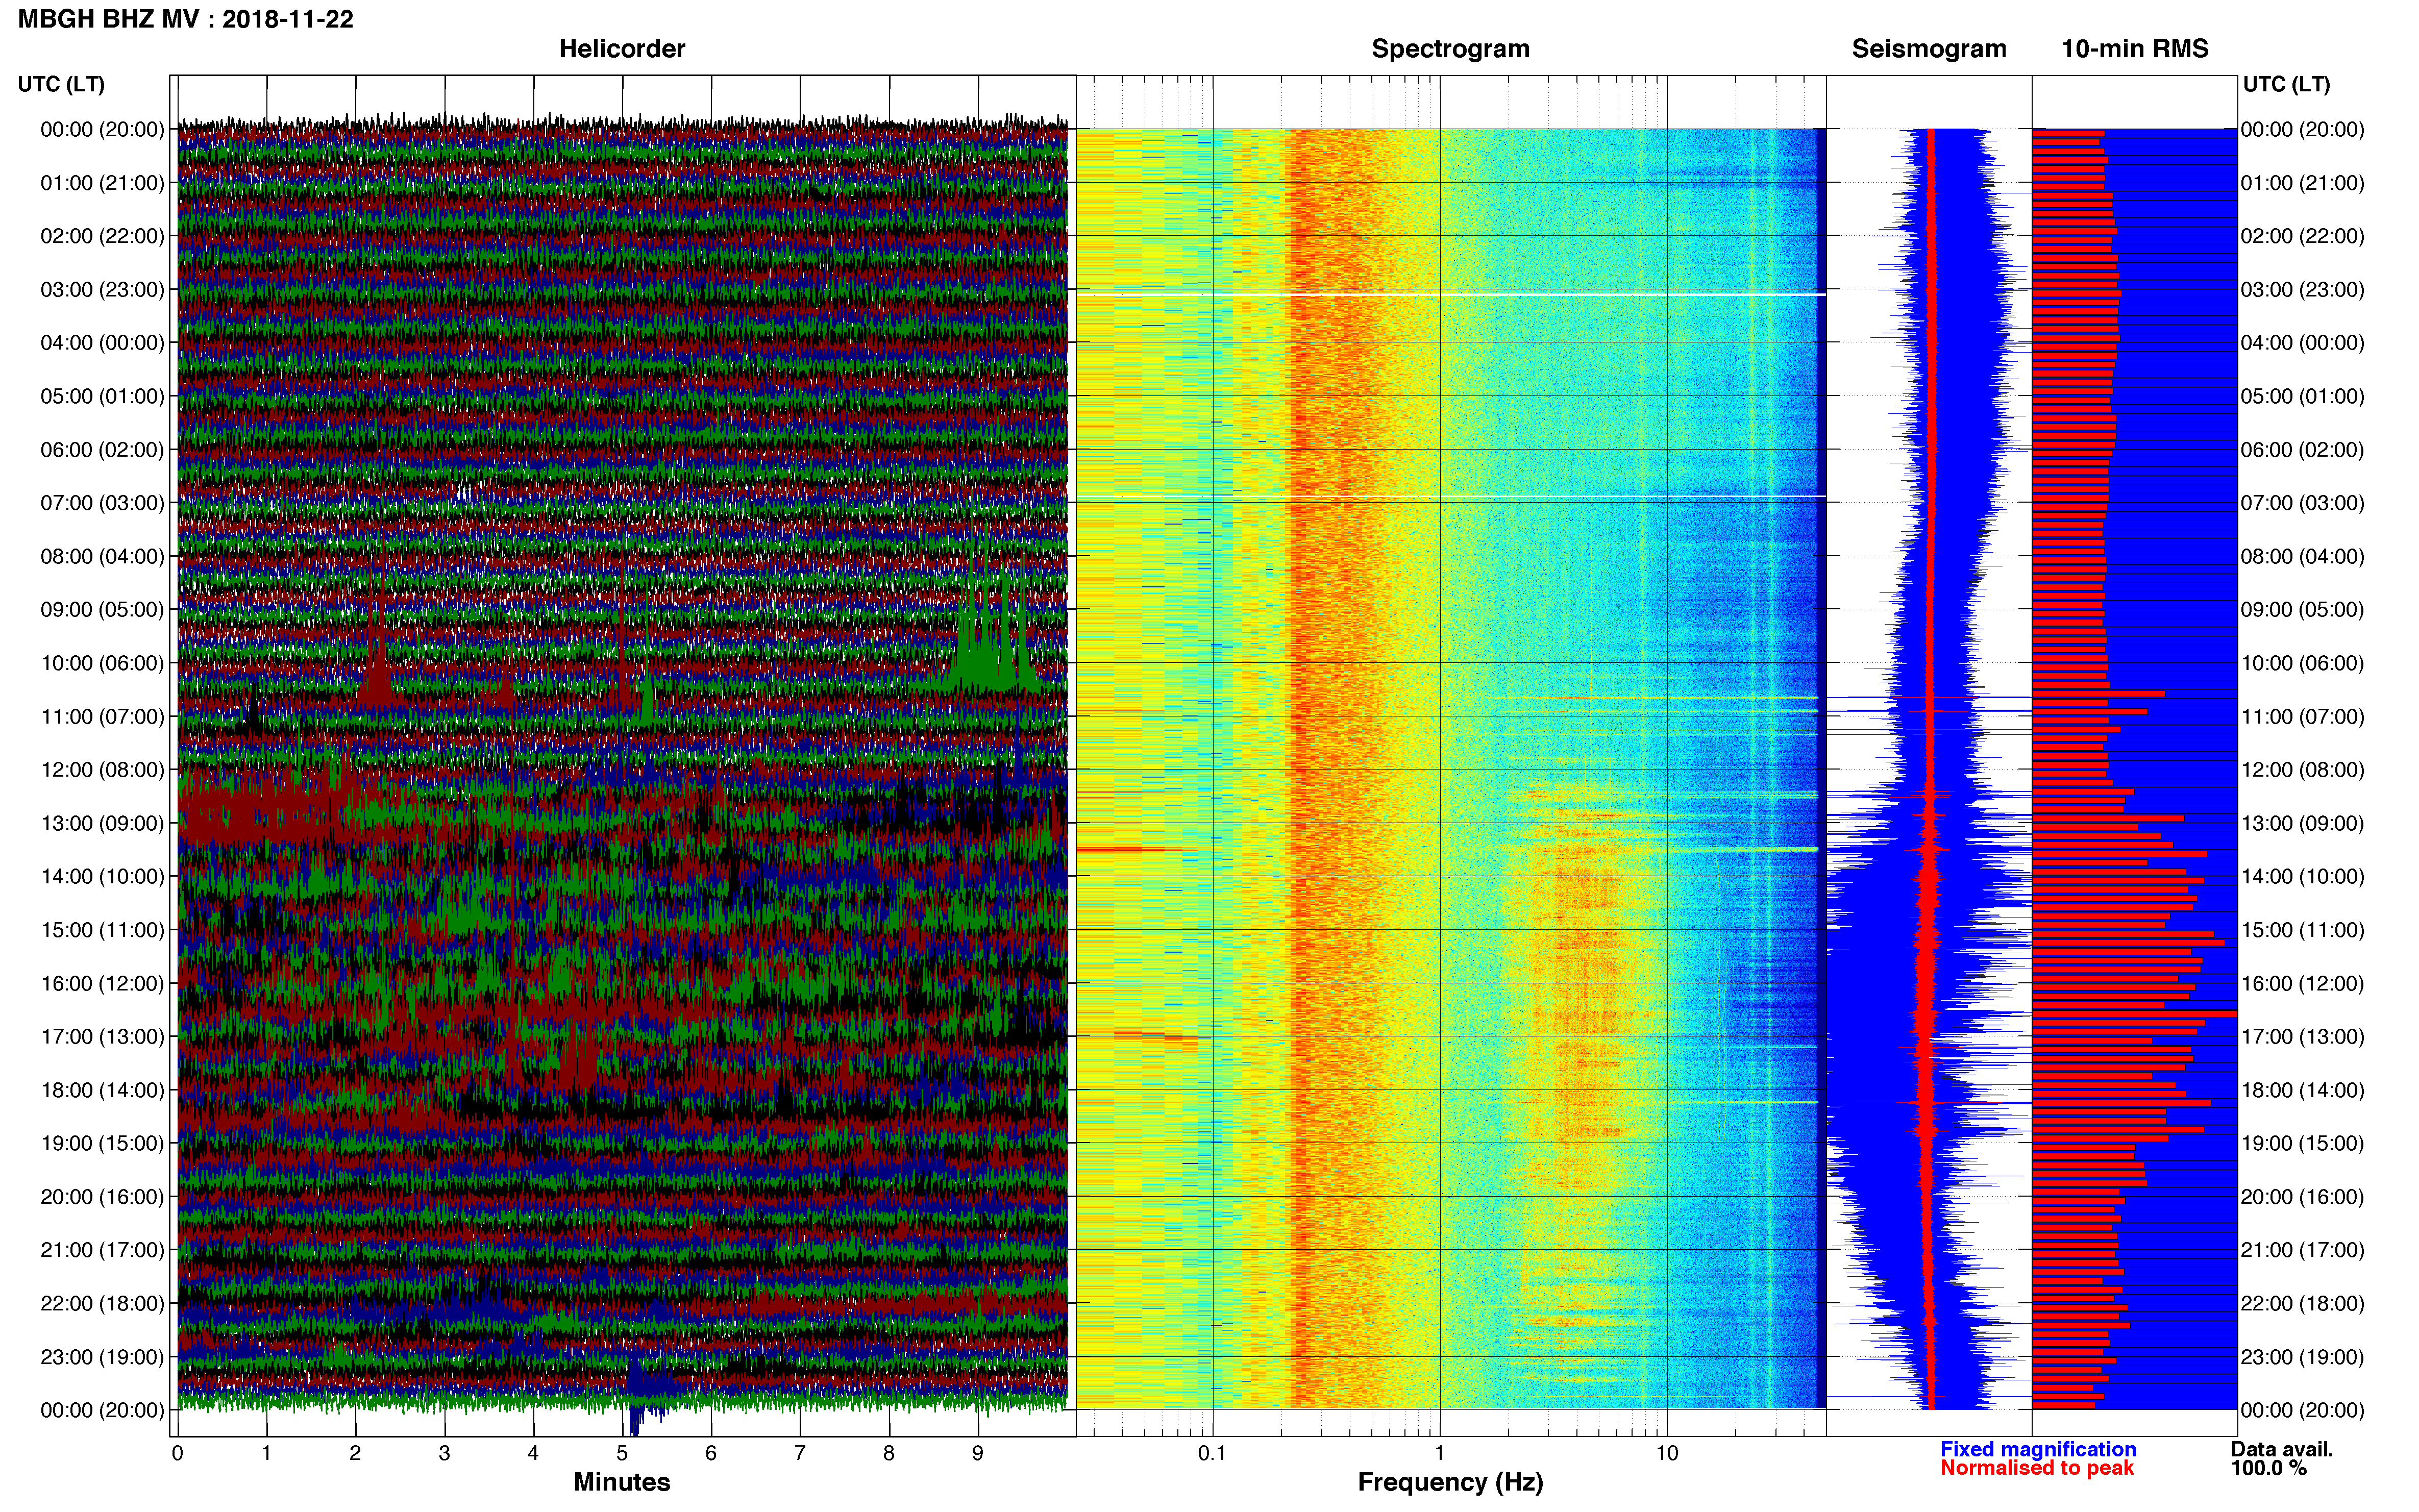
Task: Select the "Helicorder" panel heading
Action: tap(622, 49)
